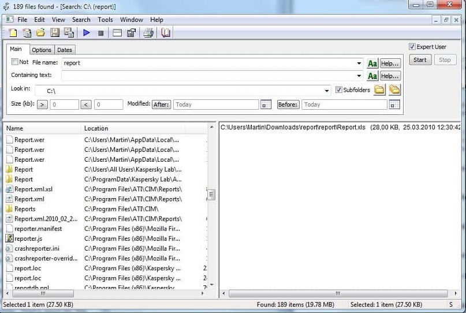Open the File menu
This screenshot has width=466, height=313.
(23, 20)
